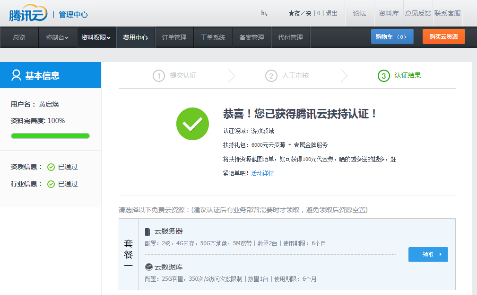Open the 论坛 link
This screenshot has height=295, width=477.
pos(360,13)
